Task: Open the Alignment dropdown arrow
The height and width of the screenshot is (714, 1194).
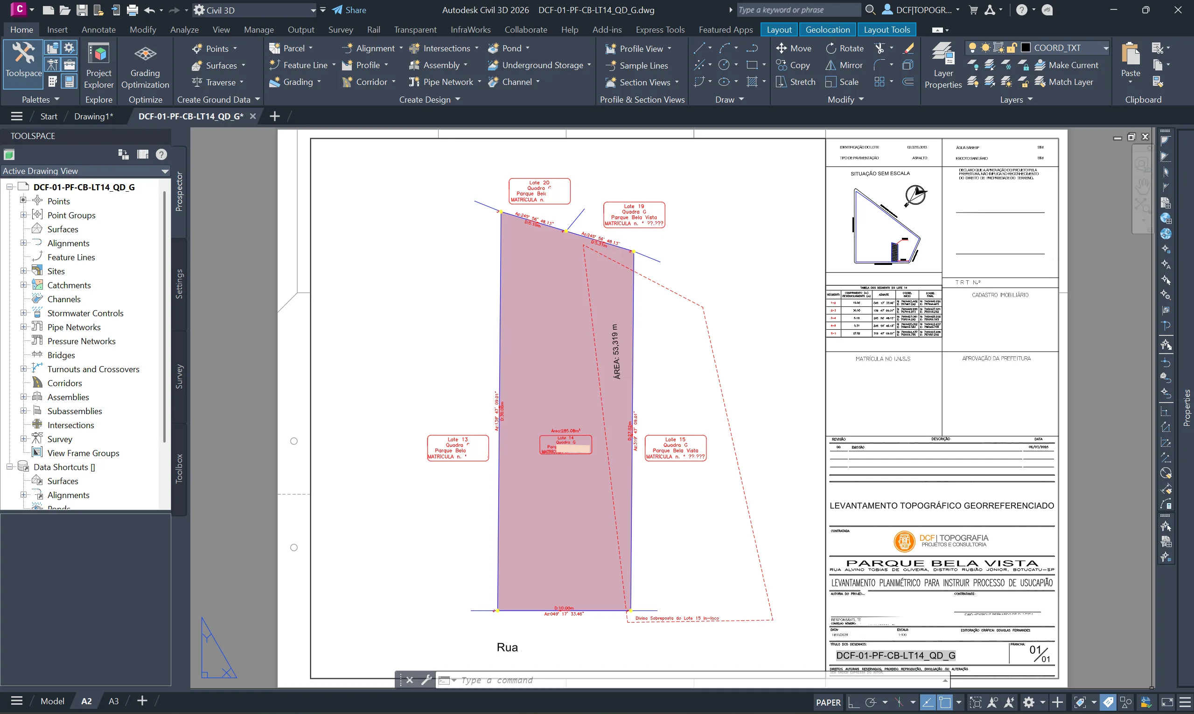Action: (x=401, y=48)
